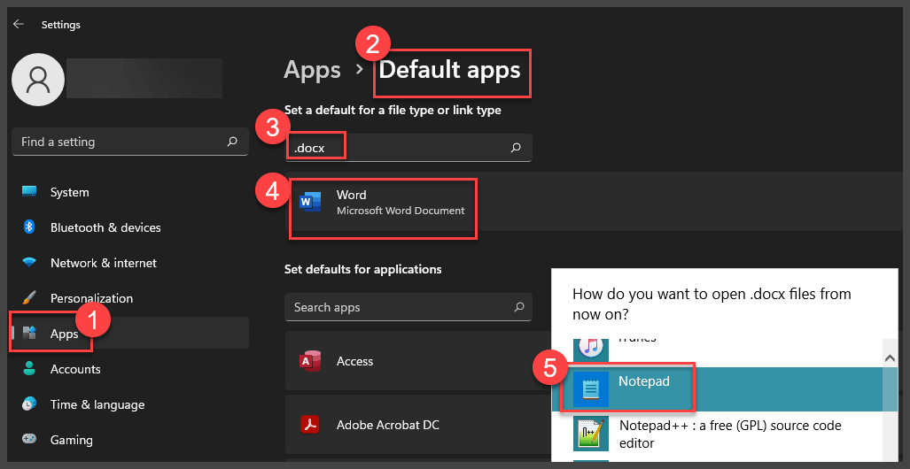Viewport: 910px width, 469px height.
Task: Click the Search apps input field
Action: pyautogui.click(x=408, y=307)
